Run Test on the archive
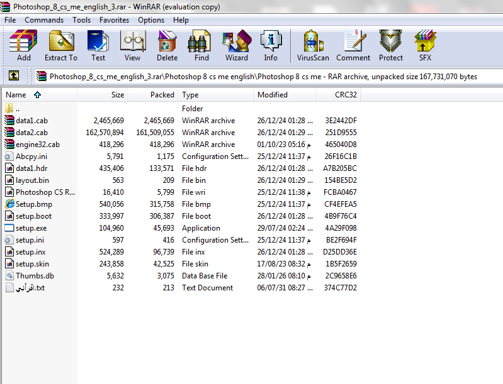Viewport: 503px width, 384px height. click(98, 45)
